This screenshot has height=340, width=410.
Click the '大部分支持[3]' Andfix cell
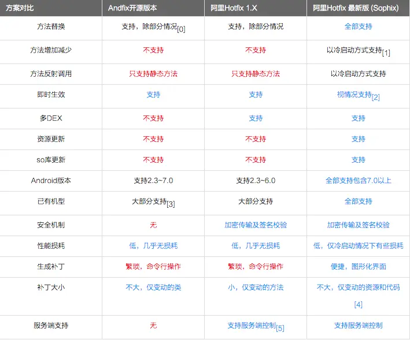point(153,202)
